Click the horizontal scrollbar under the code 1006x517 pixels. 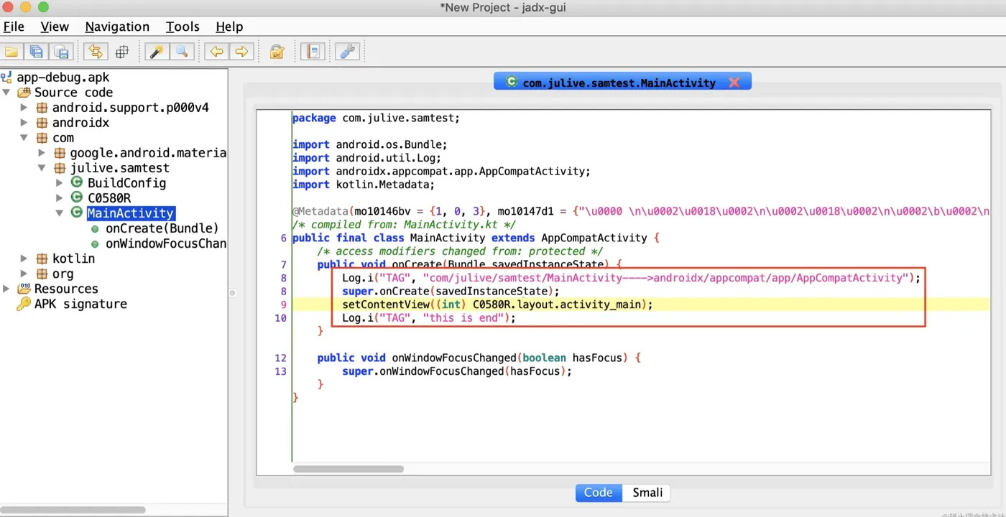point(349,469)
